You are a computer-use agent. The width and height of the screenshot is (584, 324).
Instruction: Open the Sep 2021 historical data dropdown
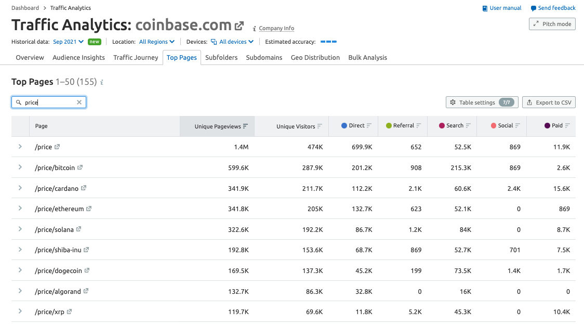tap(68, 42)
